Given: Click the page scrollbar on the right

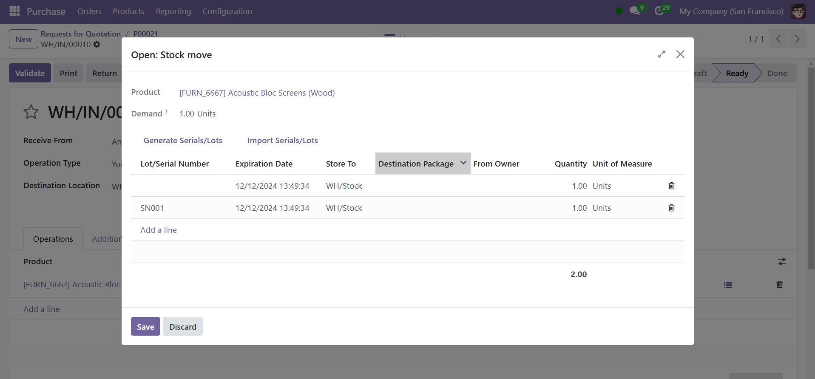Looking at the screenshot, I should (811, 169).
